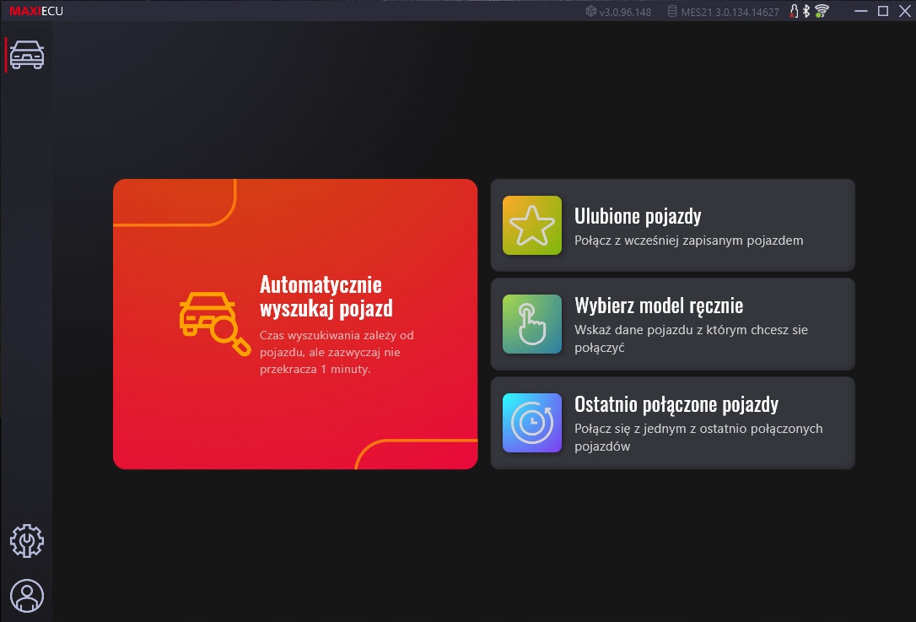Start Automatycznie wyszukaj pojazd
916x622 pixels.
tap(295, 324)
